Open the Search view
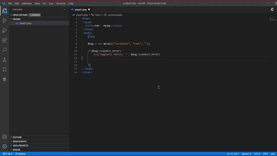The height and width of the screenshot is (156, 277). pos(4,50)
